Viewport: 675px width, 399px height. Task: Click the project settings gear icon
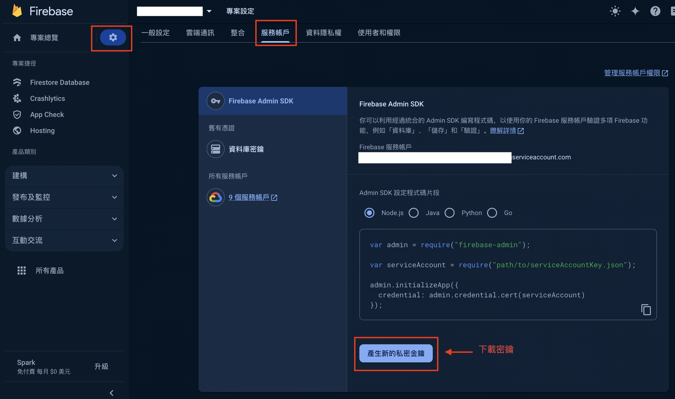(113, 37)
